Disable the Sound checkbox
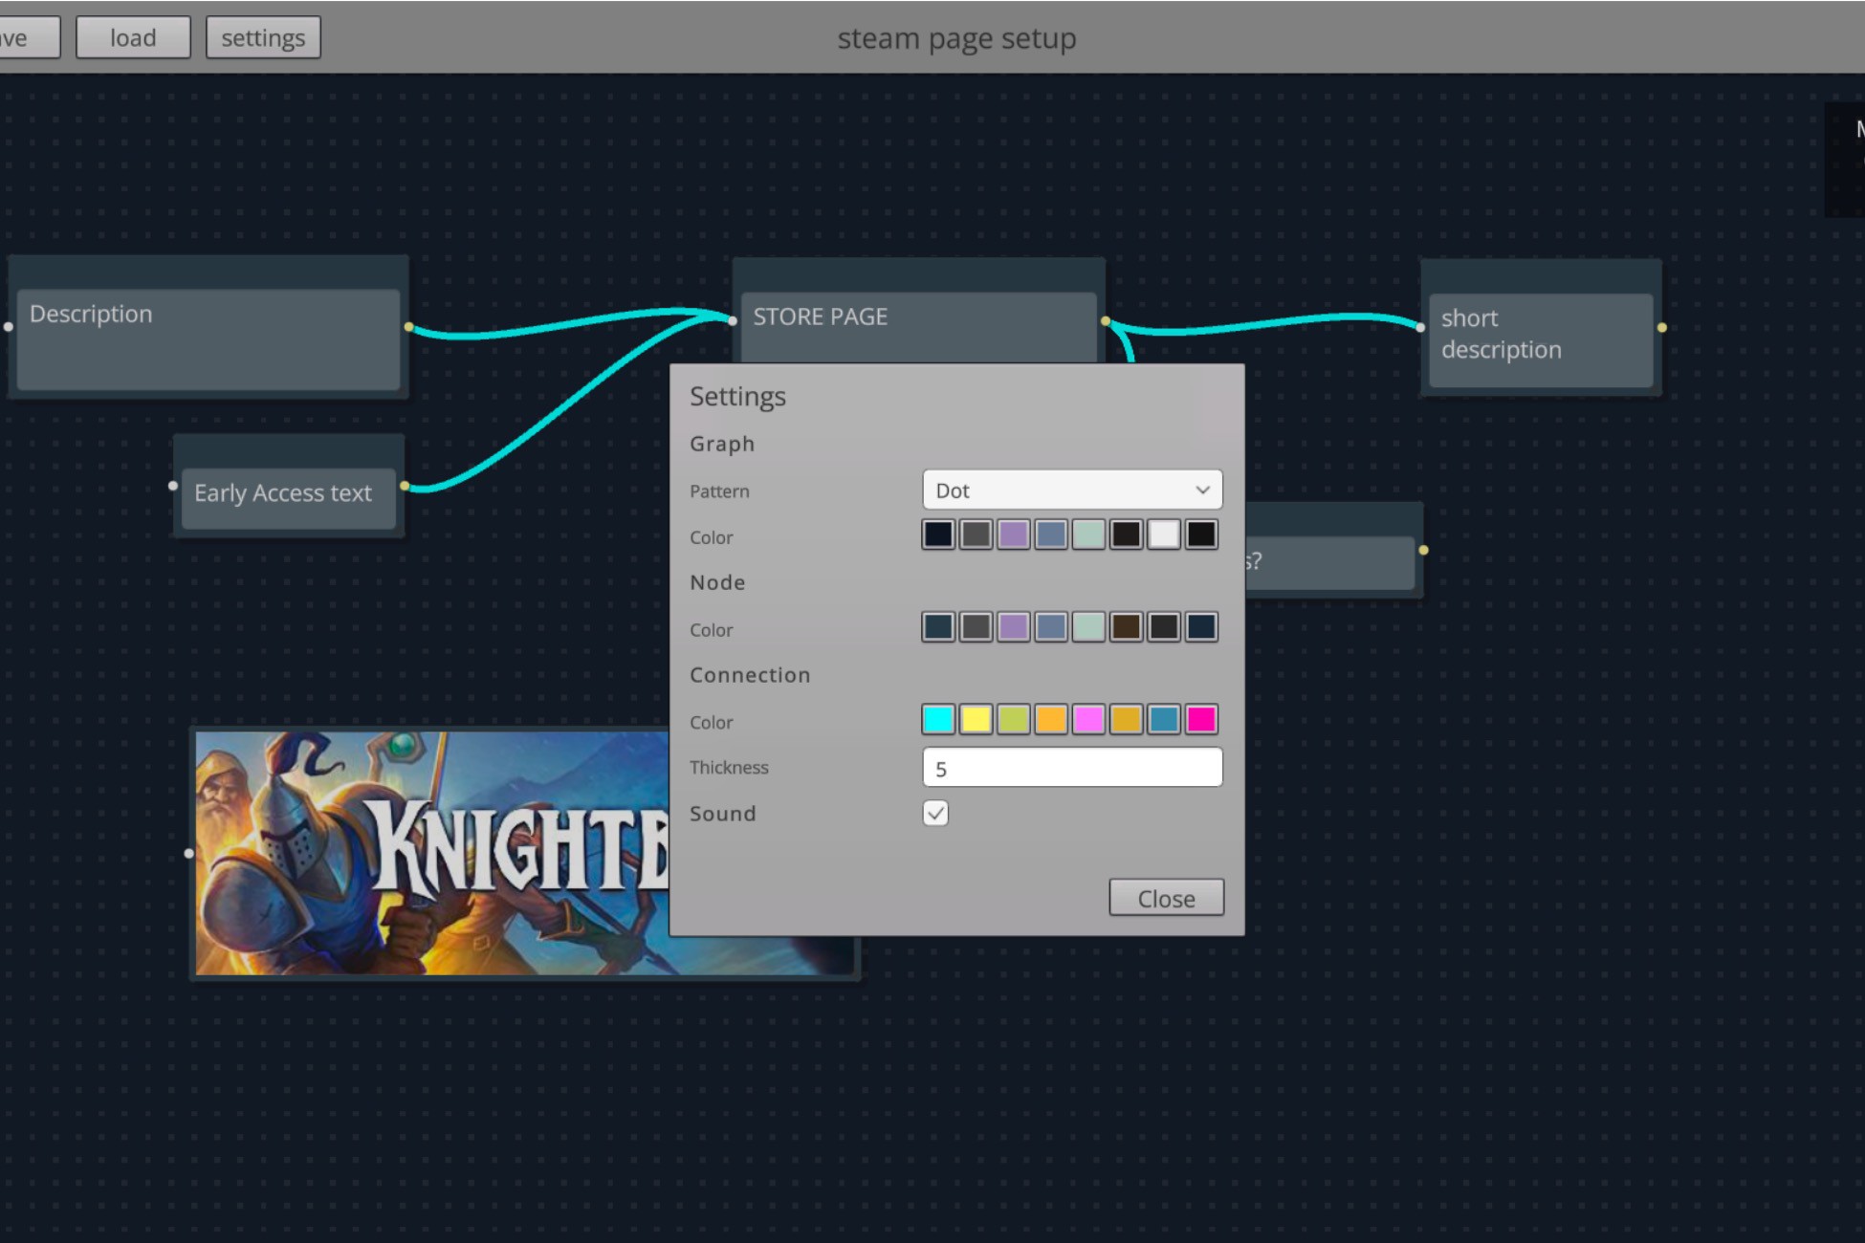Screen dimensions: 1865x1243 point(934,813)
